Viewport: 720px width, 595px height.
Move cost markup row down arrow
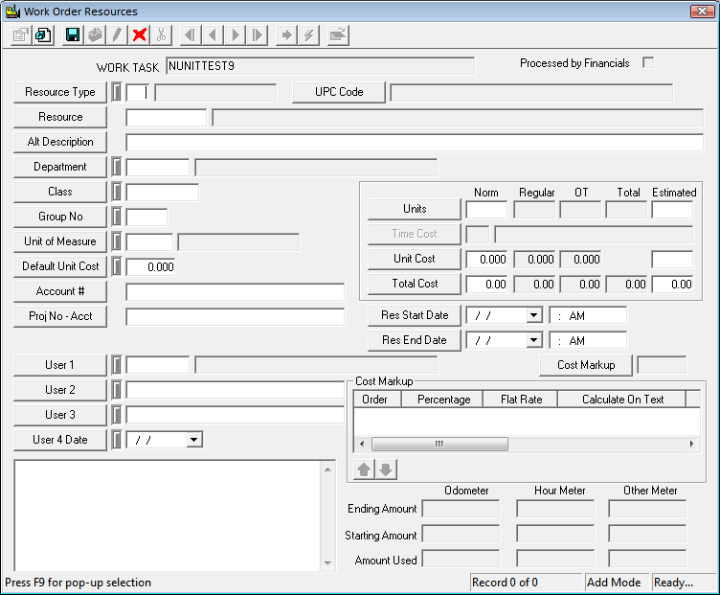pos(385,469)
